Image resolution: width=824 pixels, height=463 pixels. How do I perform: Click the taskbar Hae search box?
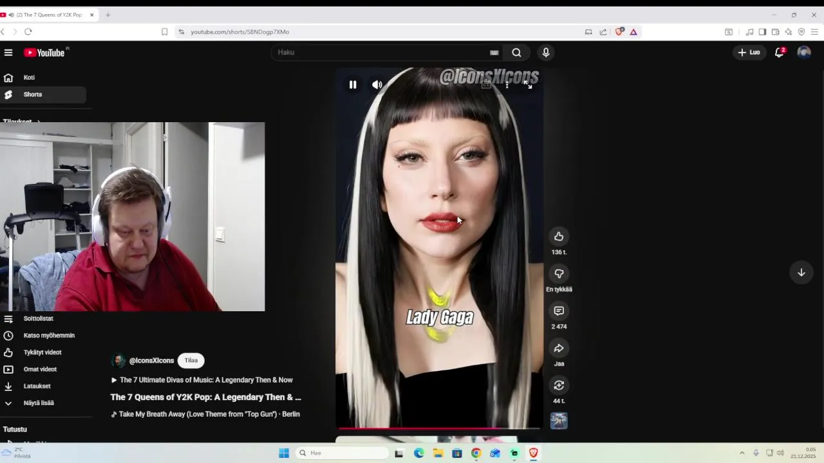342,453
